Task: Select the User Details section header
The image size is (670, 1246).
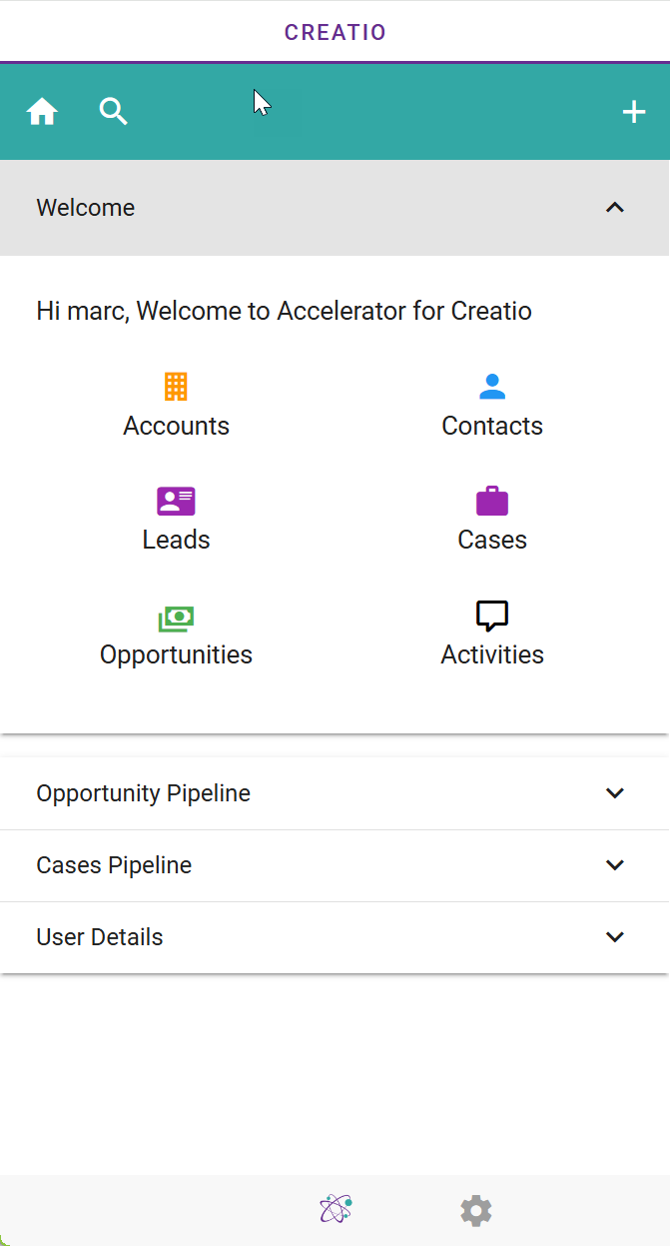Action: [335, 937]
